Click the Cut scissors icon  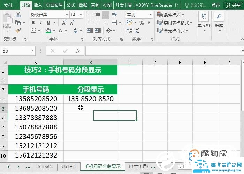coord(18,15)
